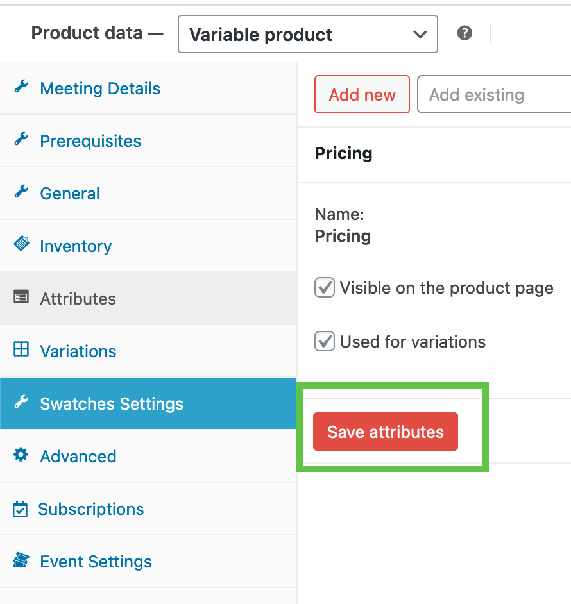Go to the Variations tab
The image size is (571, 604).
coord(78,351)
